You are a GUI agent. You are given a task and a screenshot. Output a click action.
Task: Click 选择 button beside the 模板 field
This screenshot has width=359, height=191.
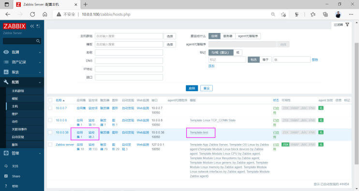[170, 44]
